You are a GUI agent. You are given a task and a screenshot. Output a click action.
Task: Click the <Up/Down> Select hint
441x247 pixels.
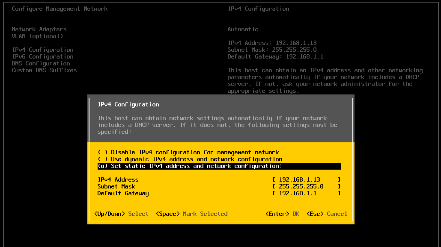click(x=121, y=214)
